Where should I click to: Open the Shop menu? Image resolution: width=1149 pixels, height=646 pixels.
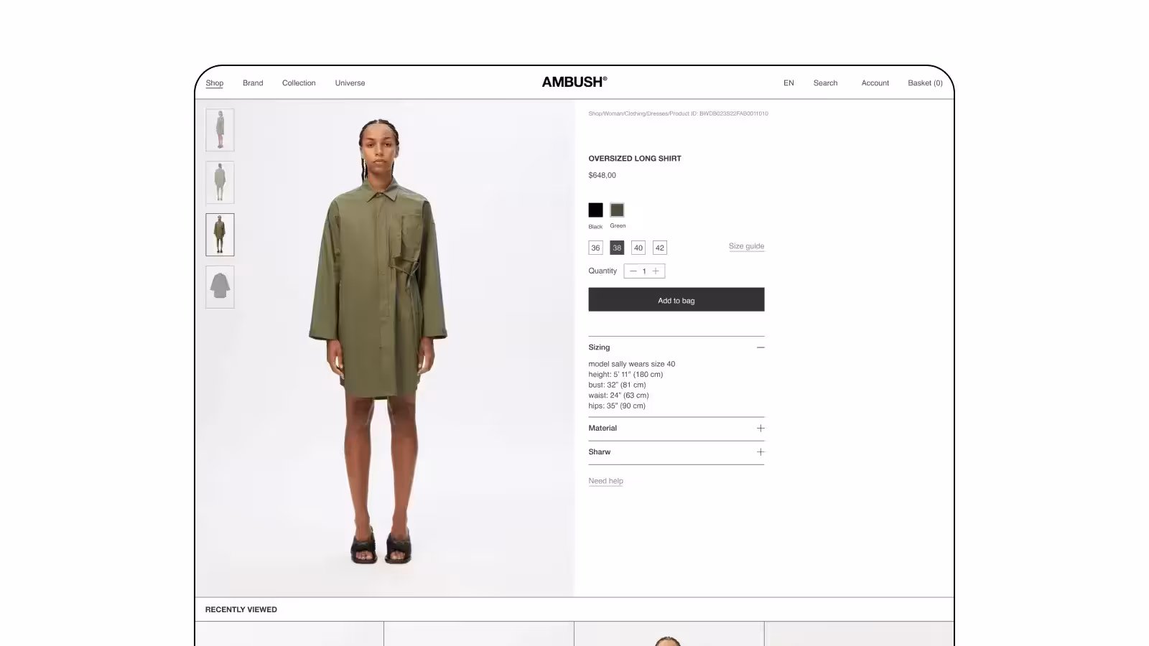[215, 83]
